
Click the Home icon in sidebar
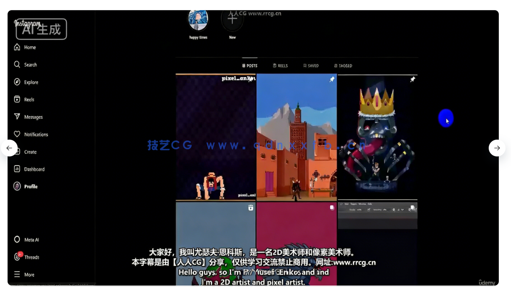tap(17, 47)
